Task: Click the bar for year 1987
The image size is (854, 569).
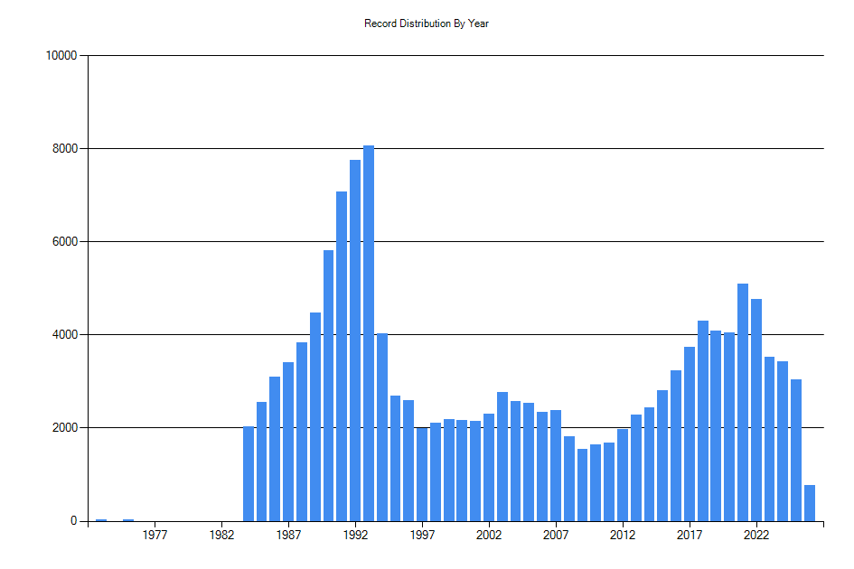Action: pos(287,434)
